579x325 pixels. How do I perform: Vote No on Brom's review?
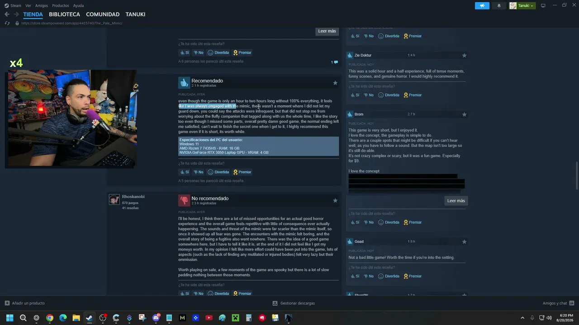coord(368,223)
